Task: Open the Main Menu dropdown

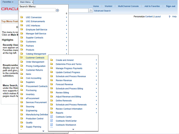Action: [x=27, y=2]
